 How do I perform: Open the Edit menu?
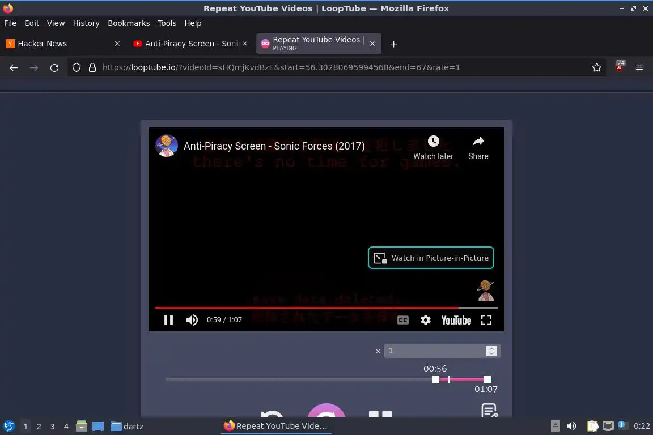tap(32, 23)
